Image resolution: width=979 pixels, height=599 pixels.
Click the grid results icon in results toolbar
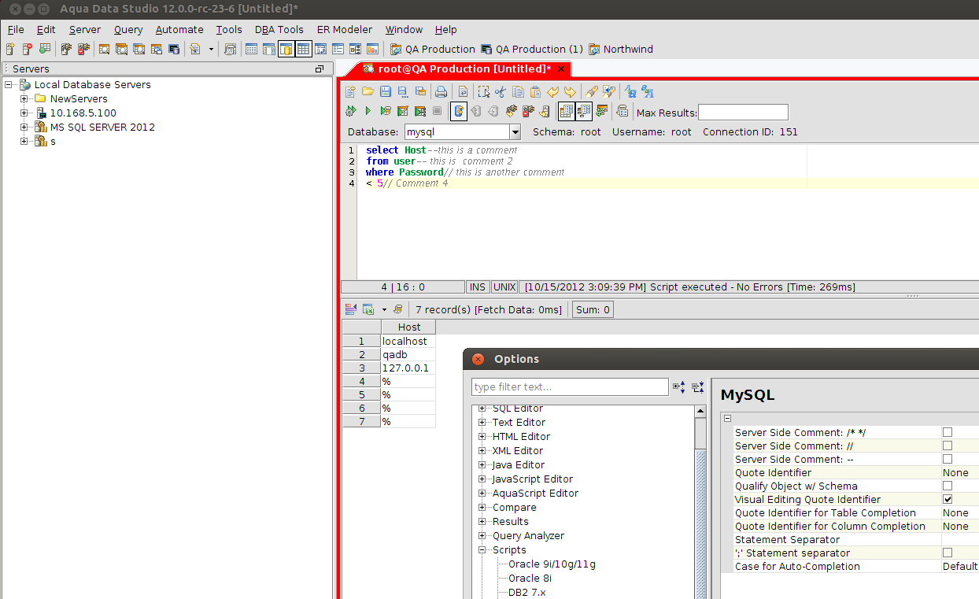(351, 309)
